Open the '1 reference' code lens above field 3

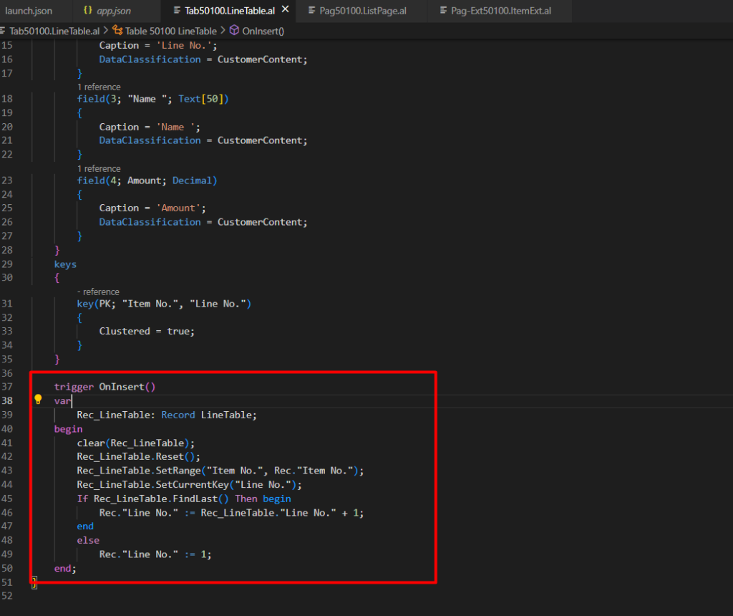(x=99, y=87)
